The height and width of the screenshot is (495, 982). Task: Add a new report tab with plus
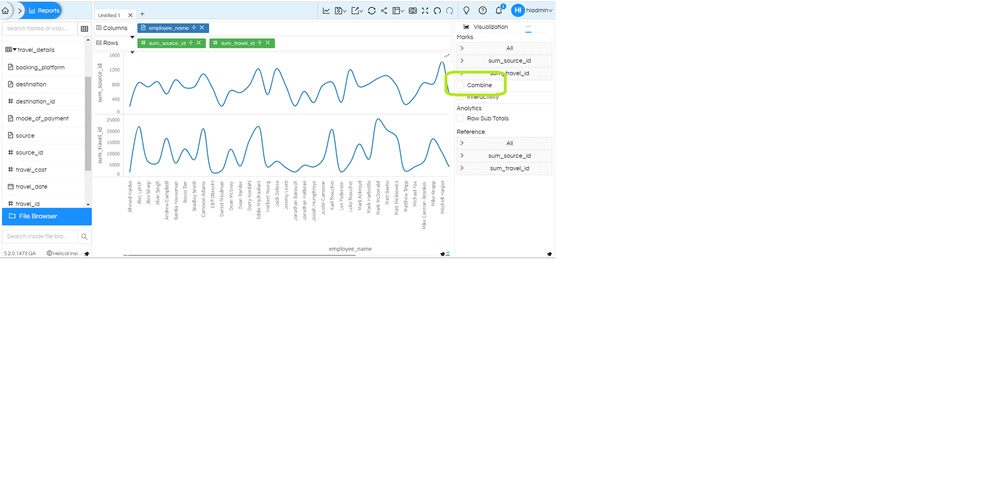[142, 14]
